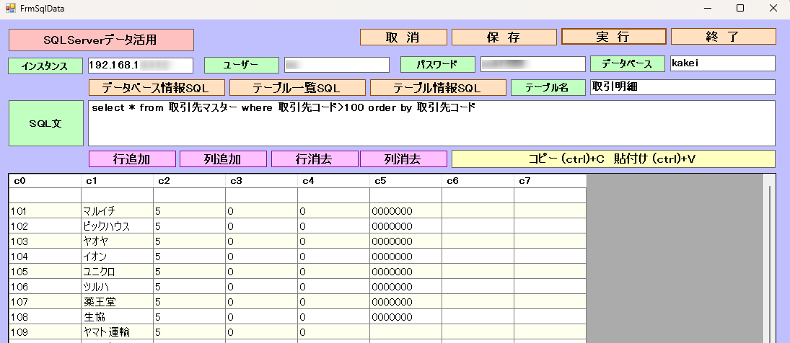
Task: Click the 取消 (Cancel) button
Action: click(x=403, y=37)
